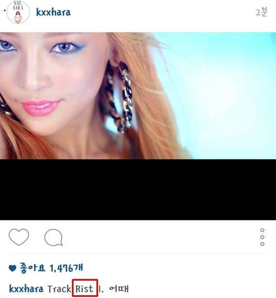Click the 2분 post timestamp
Image resolution: width=276 pixels, height=298 pixels.
(x=262, y=12)
